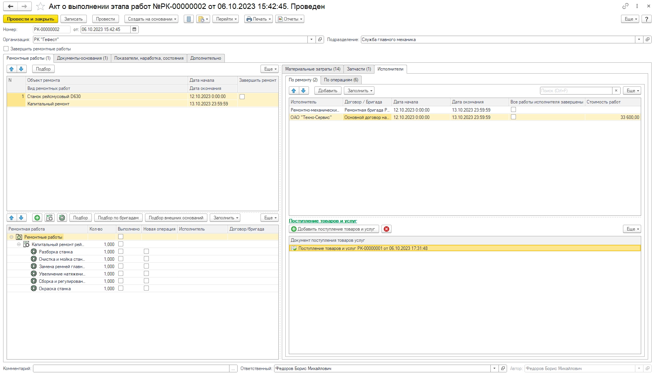This screenshot has width=659, height=377.
Task: Open the 'Поступление товаров и услуг' link
Action: click(x=323, y=221)
